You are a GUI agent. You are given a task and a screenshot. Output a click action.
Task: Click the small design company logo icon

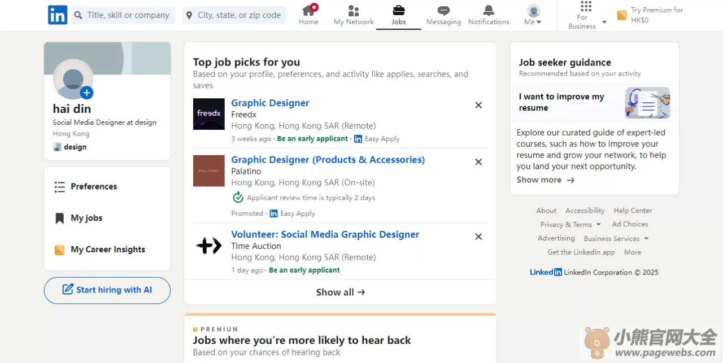[x=57, y=147]
